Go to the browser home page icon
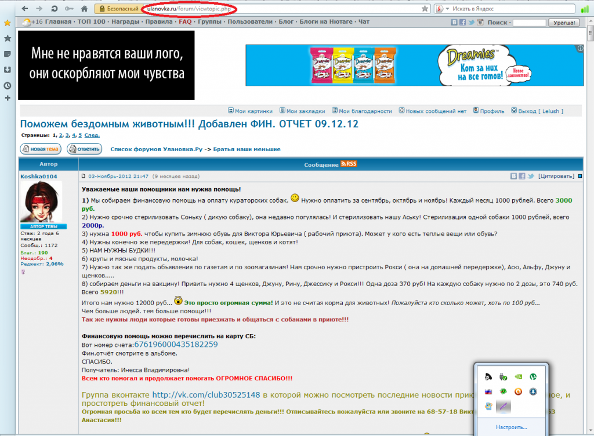This screenshot has width=594, height=436. click(84, 8)
